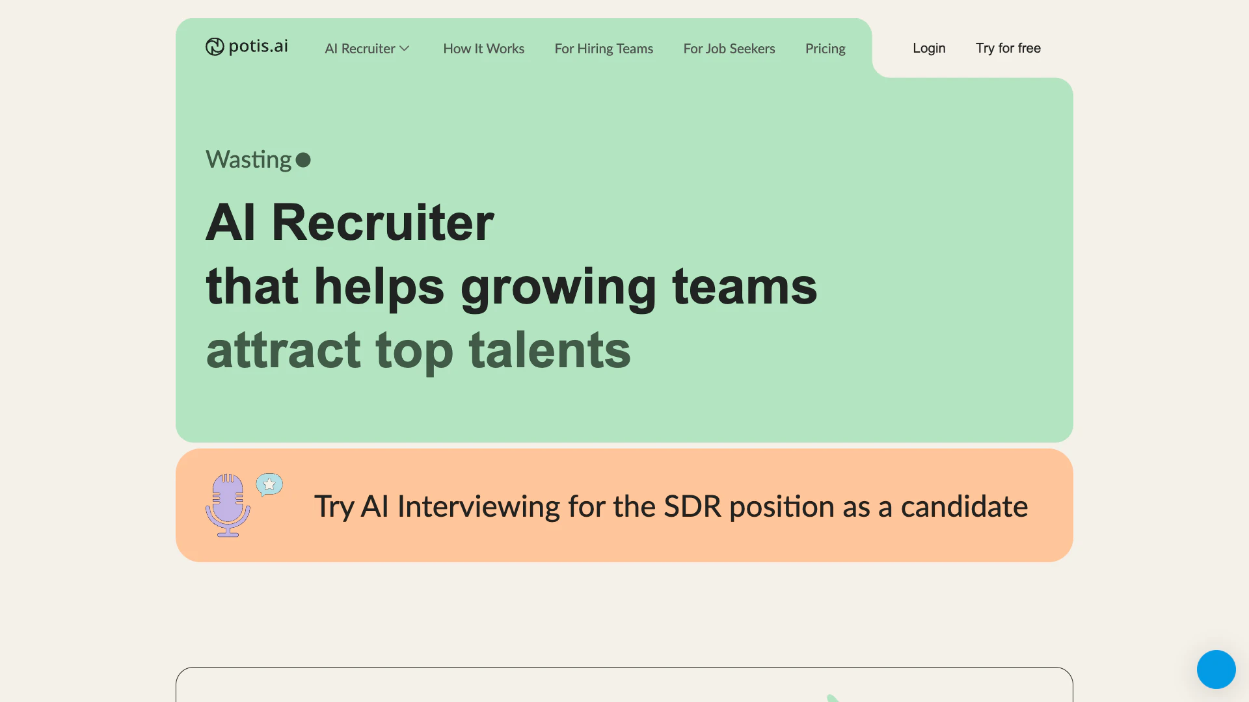Go to How It Works page
Image resolution: width=1249 pixels, height=702 pixels.
(x=483, y=49)
